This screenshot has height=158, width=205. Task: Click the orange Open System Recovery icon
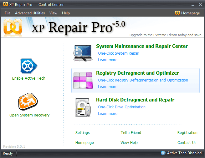tap(28, 101)
